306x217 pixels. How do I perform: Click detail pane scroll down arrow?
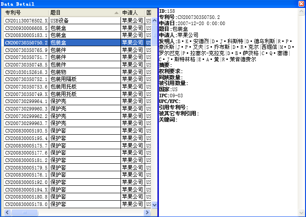point(301,213)
